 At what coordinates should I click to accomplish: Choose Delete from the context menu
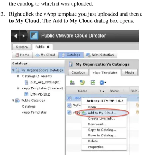(104, 141)
